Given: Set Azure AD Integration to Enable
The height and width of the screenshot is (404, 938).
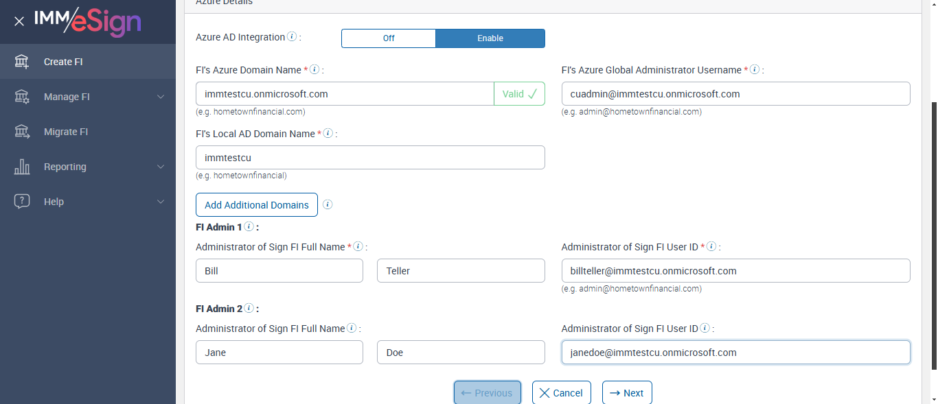Looking at the screenshot, I should coord(490,38).
